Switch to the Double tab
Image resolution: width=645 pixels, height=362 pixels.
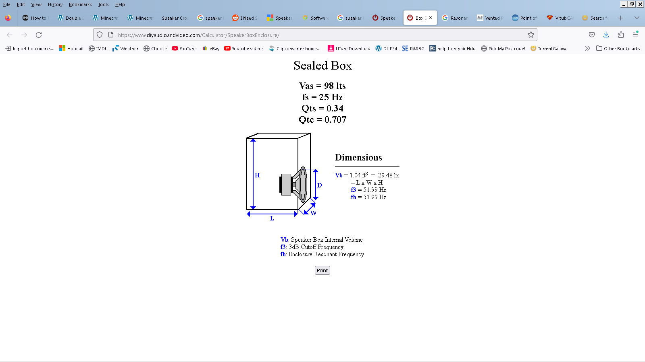coord(71,18)
